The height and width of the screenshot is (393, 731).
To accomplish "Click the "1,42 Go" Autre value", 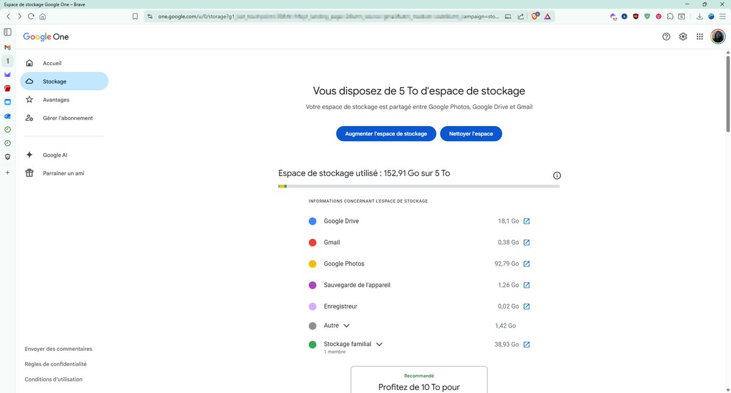I will pos(506,326).
